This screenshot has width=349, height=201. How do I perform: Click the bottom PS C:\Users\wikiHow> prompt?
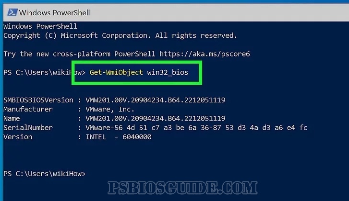coord(44,174)
